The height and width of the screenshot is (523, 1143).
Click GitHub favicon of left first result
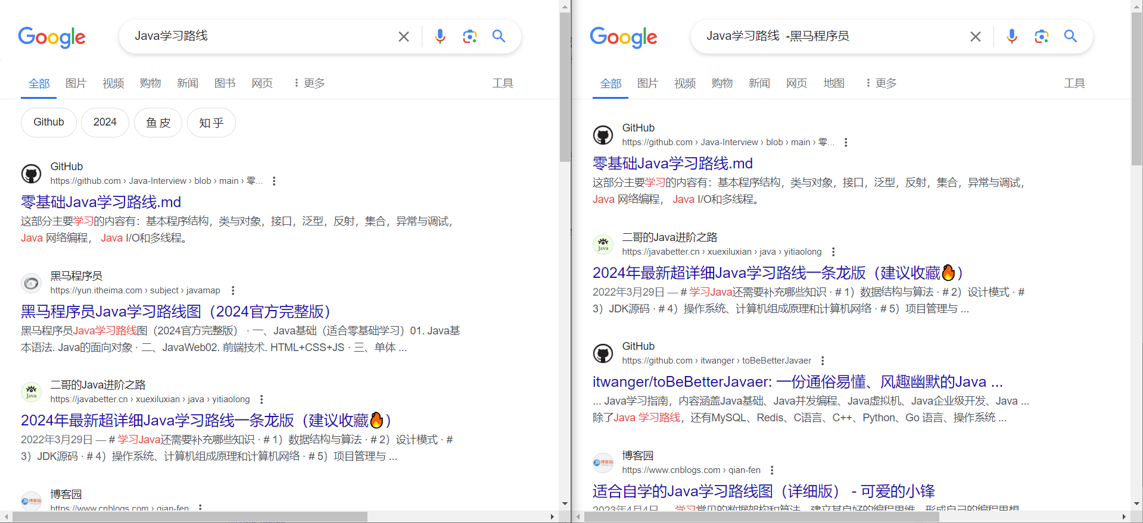pyautogui.click(x=32, y=174)
